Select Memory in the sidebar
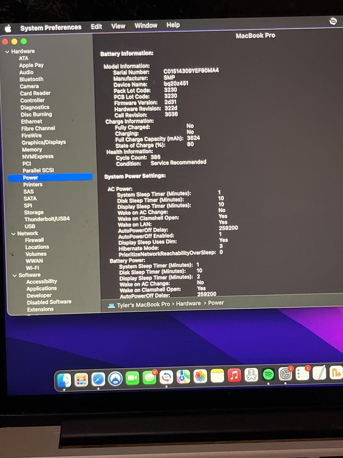 [32, 150]
